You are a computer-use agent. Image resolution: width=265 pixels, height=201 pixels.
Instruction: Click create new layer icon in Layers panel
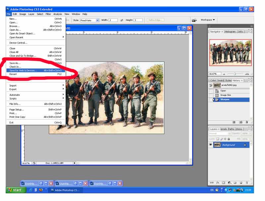pos(241,182)
